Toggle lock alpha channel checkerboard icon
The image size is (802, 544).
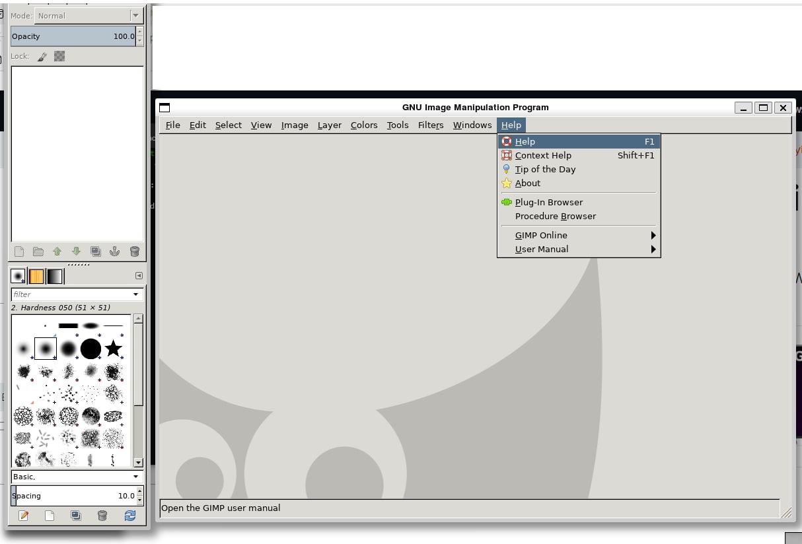pyautogui.click(x=59, y=57)
